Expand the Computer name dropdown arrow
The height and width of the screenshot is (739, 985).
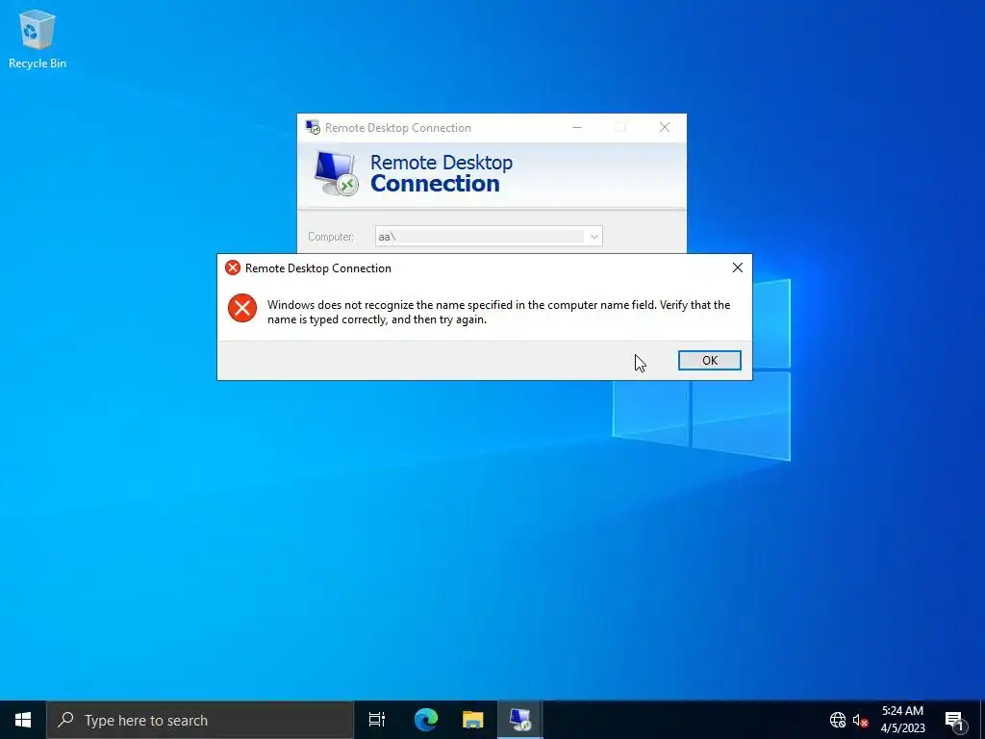click(594, 237)
